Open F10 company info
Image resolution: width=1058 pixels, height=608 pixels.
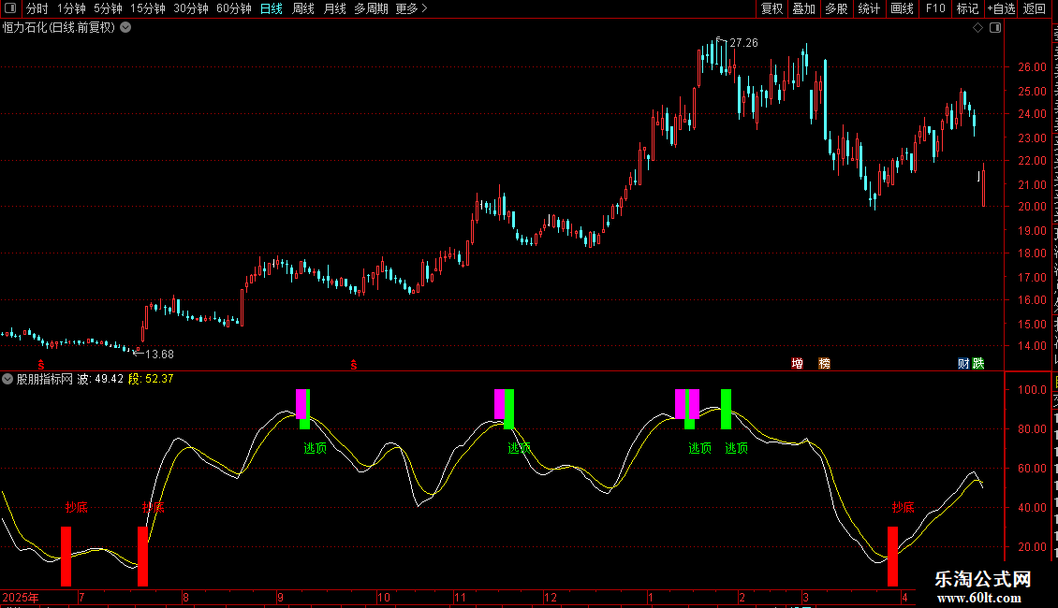(935, 8)
